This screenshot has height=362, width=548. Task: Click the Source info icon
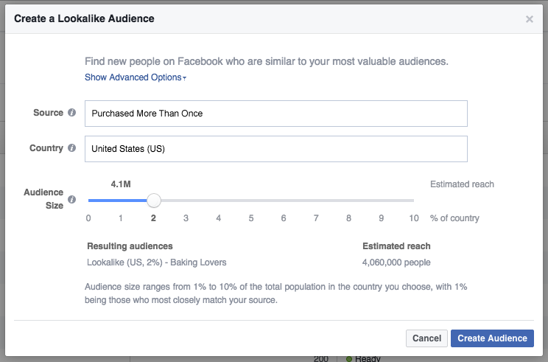coord(71,113)
